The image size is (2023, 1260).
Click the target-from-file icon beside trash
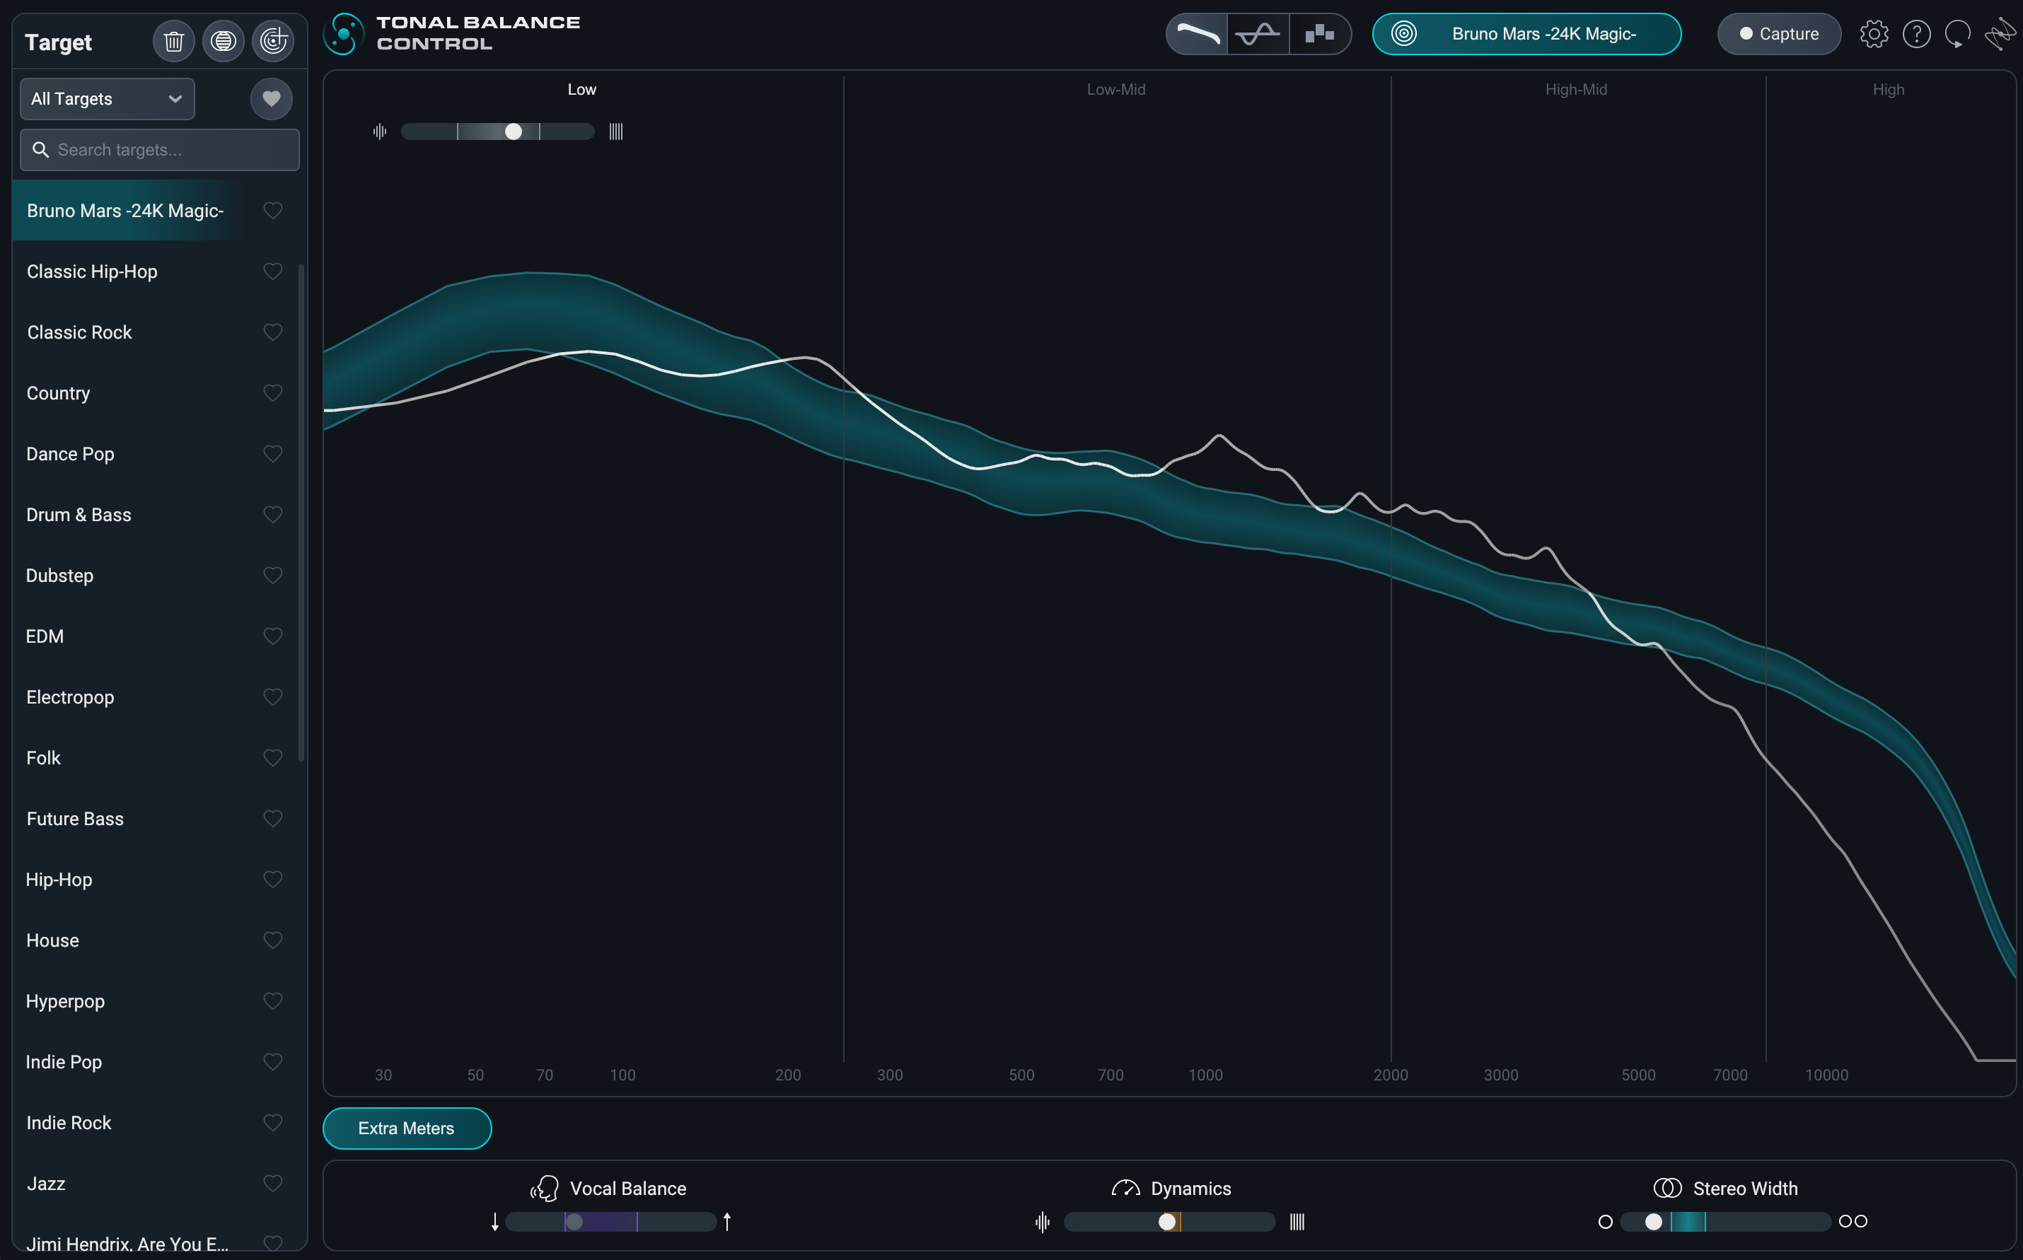(224, 42)
